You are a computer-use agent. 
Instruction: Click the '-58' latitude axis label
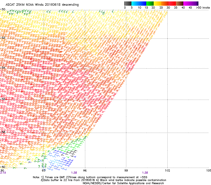click(x=3, y=132)
